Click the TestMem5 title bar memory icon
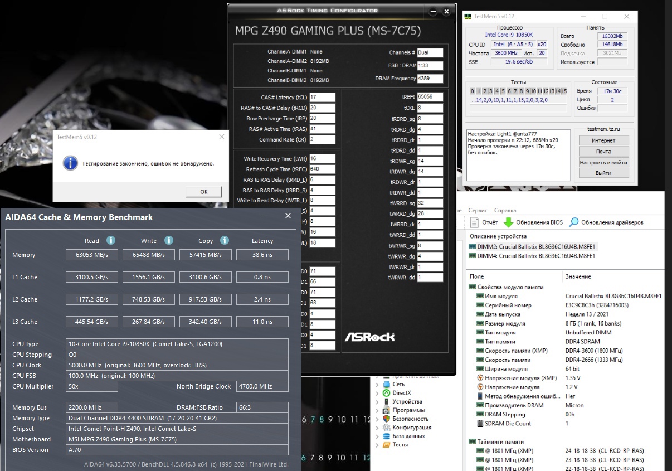This screenshot has width=672, height=471. pyautogui.click(x=468, y=17)
